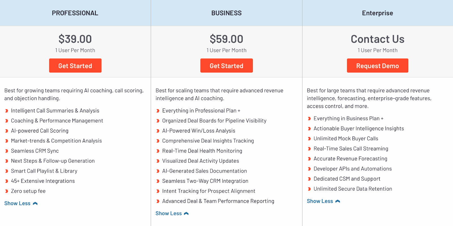
Task: Collapse Business plan features via Show Less
Action: pos(172,214)
